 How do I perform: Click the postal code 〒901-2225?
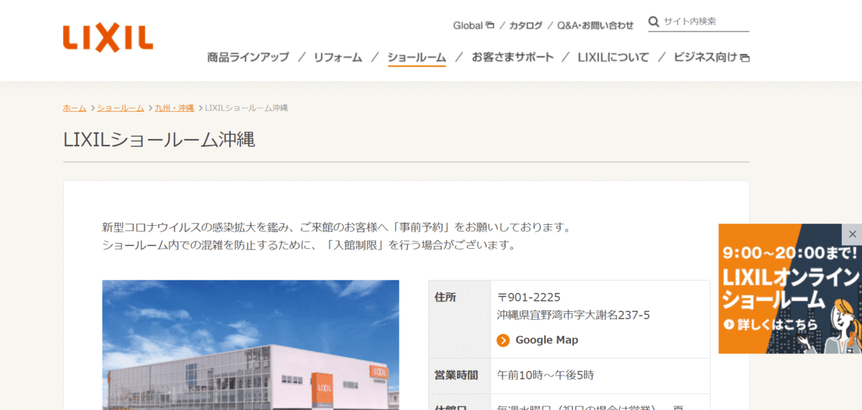point(529,297)
